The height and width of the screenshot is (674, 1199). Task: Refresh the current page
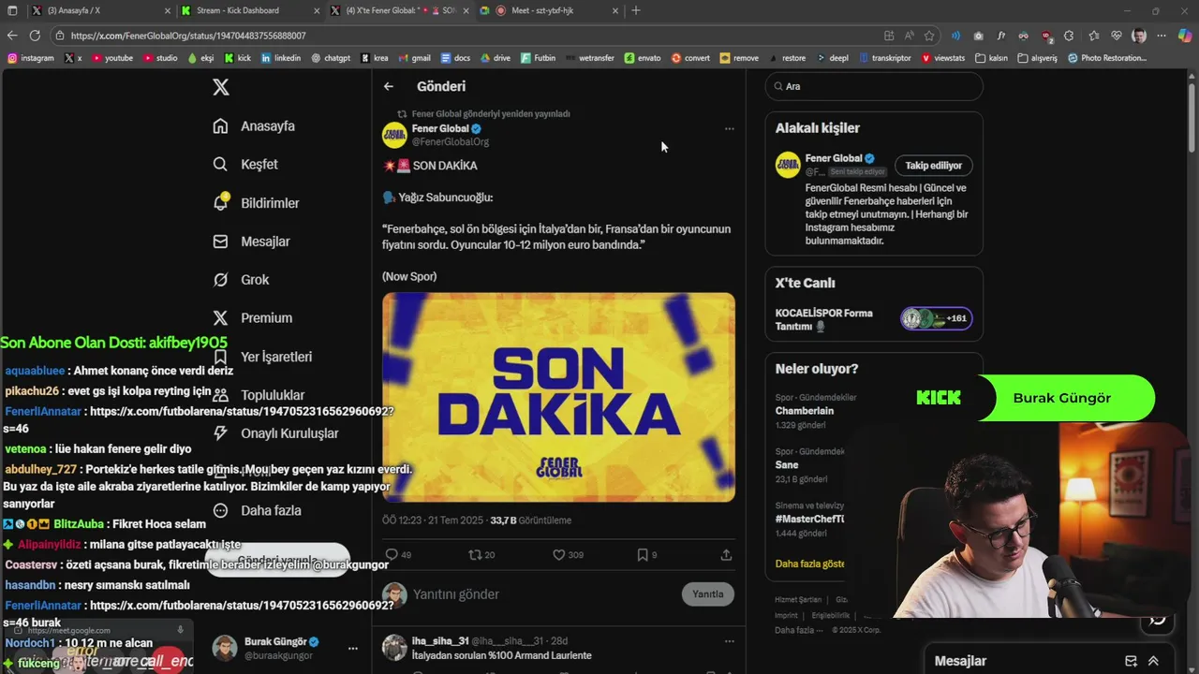click(x=35, y=36)
